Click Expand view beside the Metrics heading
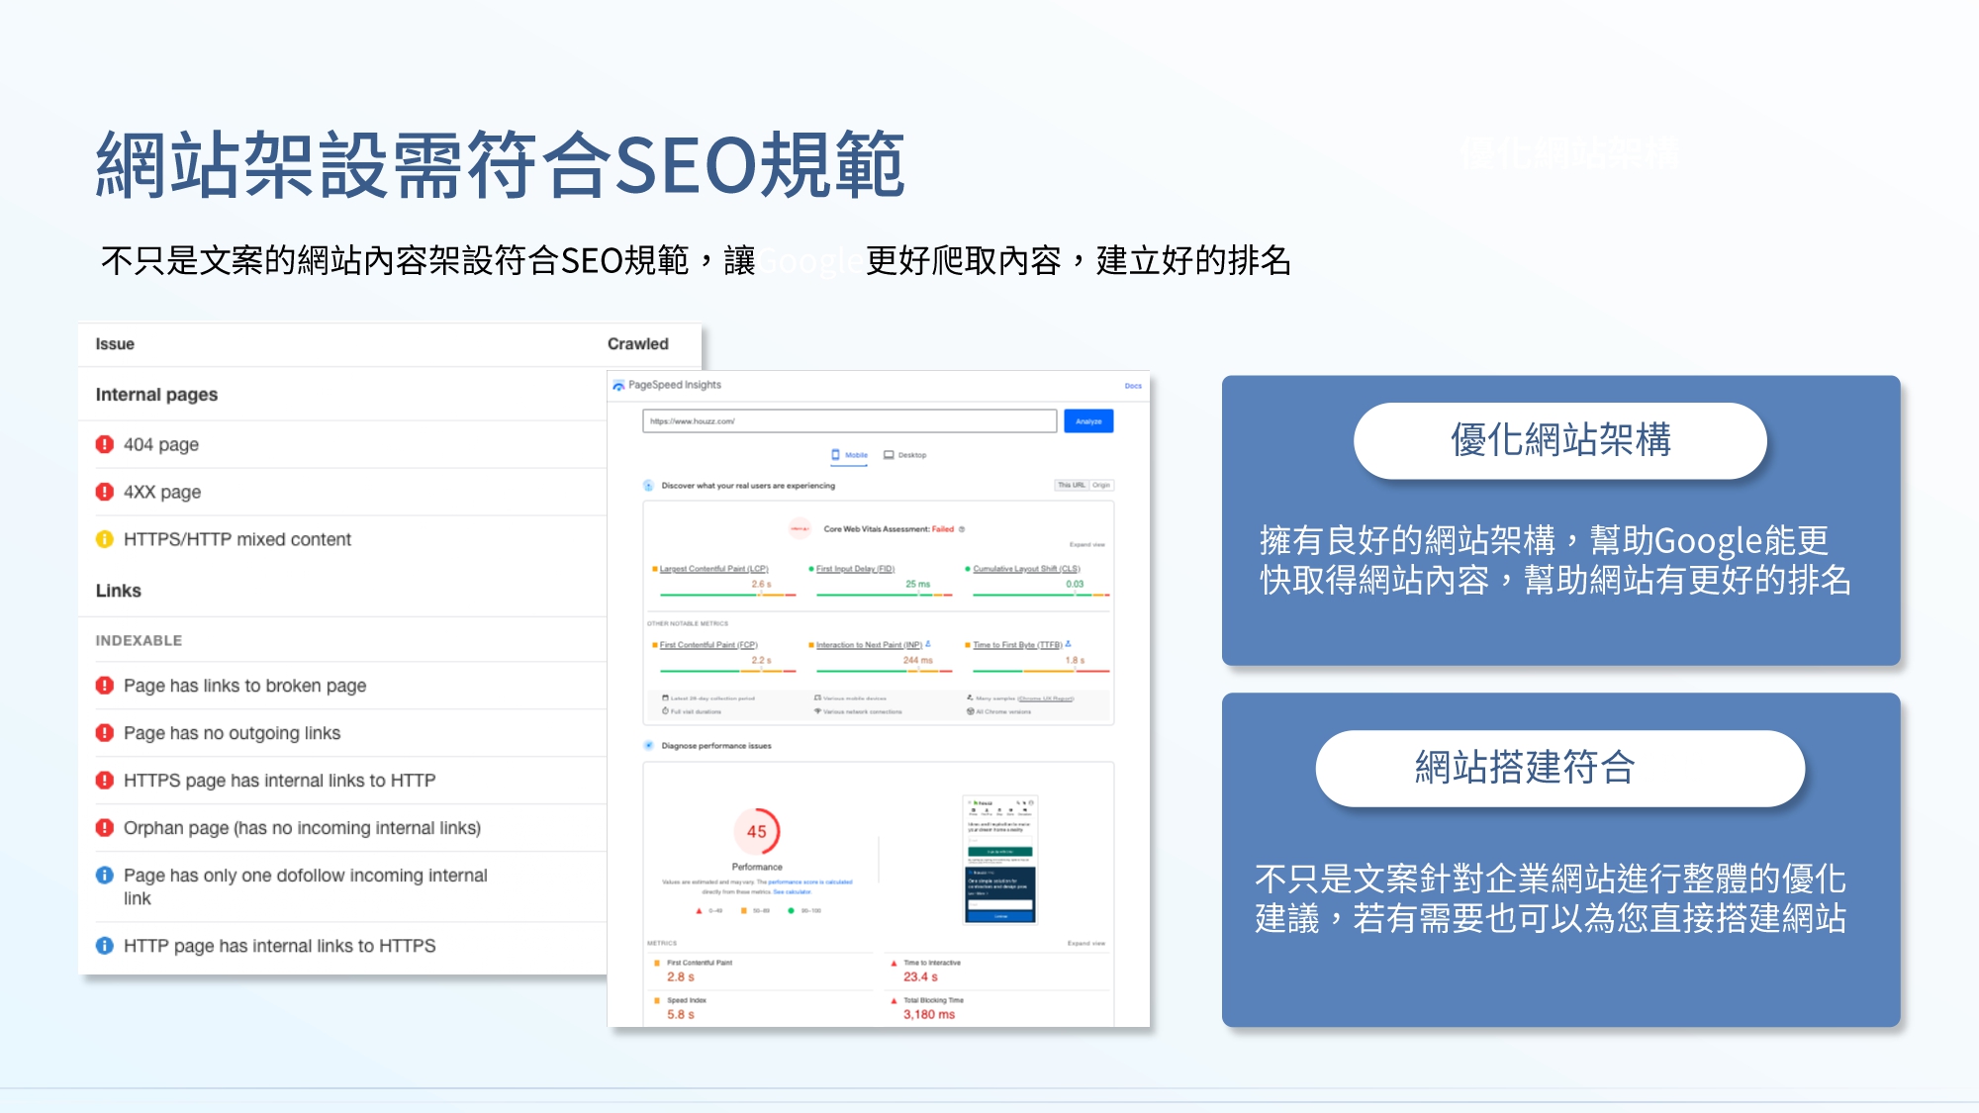1979x1113 pixels. click(1085, 943)
